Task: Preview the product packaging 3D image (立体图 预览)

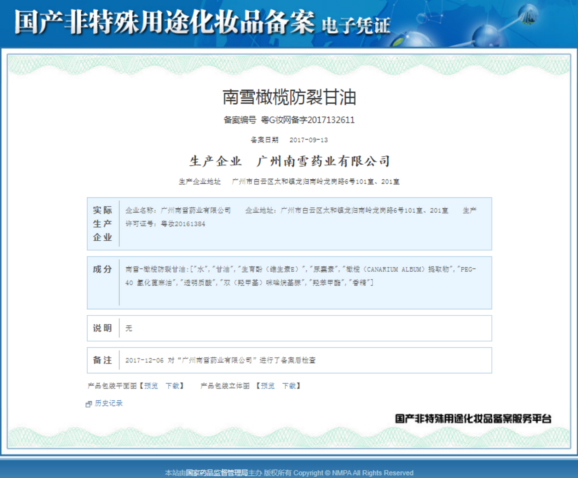Action: click(268, 386)
